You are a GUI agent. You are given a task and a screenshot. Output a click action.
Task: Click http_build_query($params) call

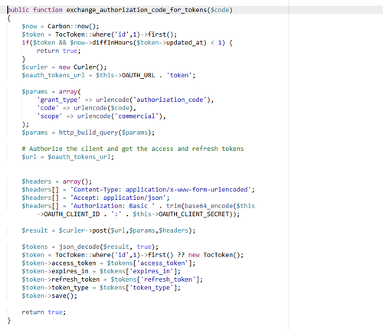click(x=105, y=132)
